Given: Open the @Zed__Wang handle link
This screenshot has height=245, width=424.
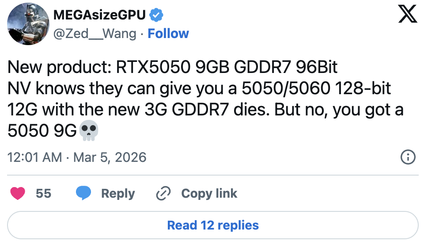Looking at the screenshot, I should point(95,34).
